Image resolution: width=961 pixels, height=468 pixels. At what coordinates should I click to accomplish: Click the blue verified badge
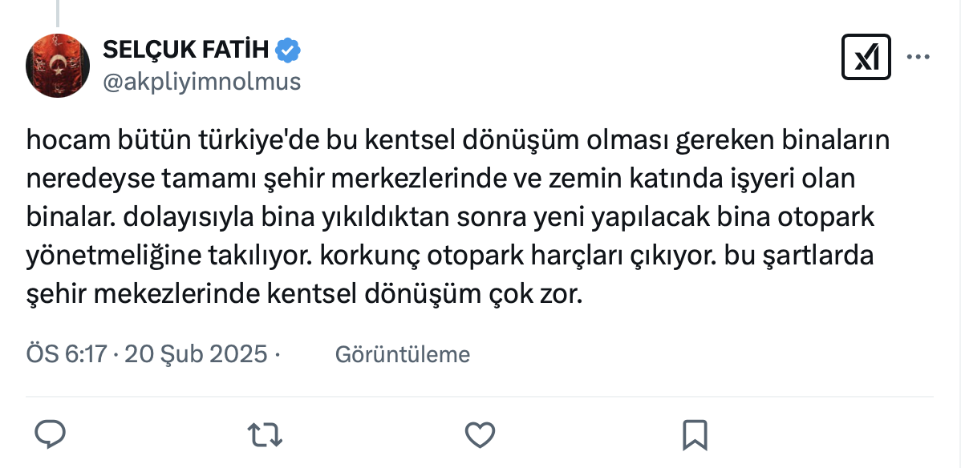(289, 50)
